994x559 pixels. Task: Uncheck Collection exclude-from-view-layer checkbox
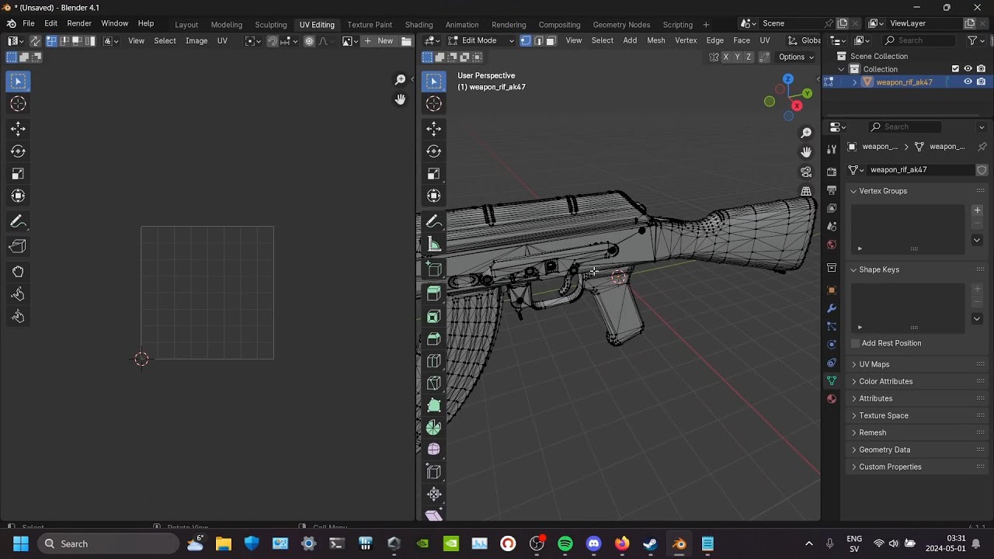[x=955, y=69]
